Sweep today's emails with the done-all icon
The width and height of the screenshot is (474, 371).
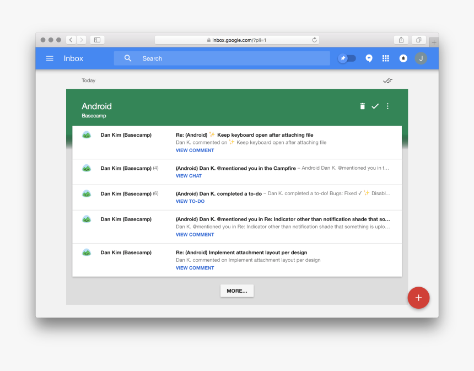[x=387, y=80]
